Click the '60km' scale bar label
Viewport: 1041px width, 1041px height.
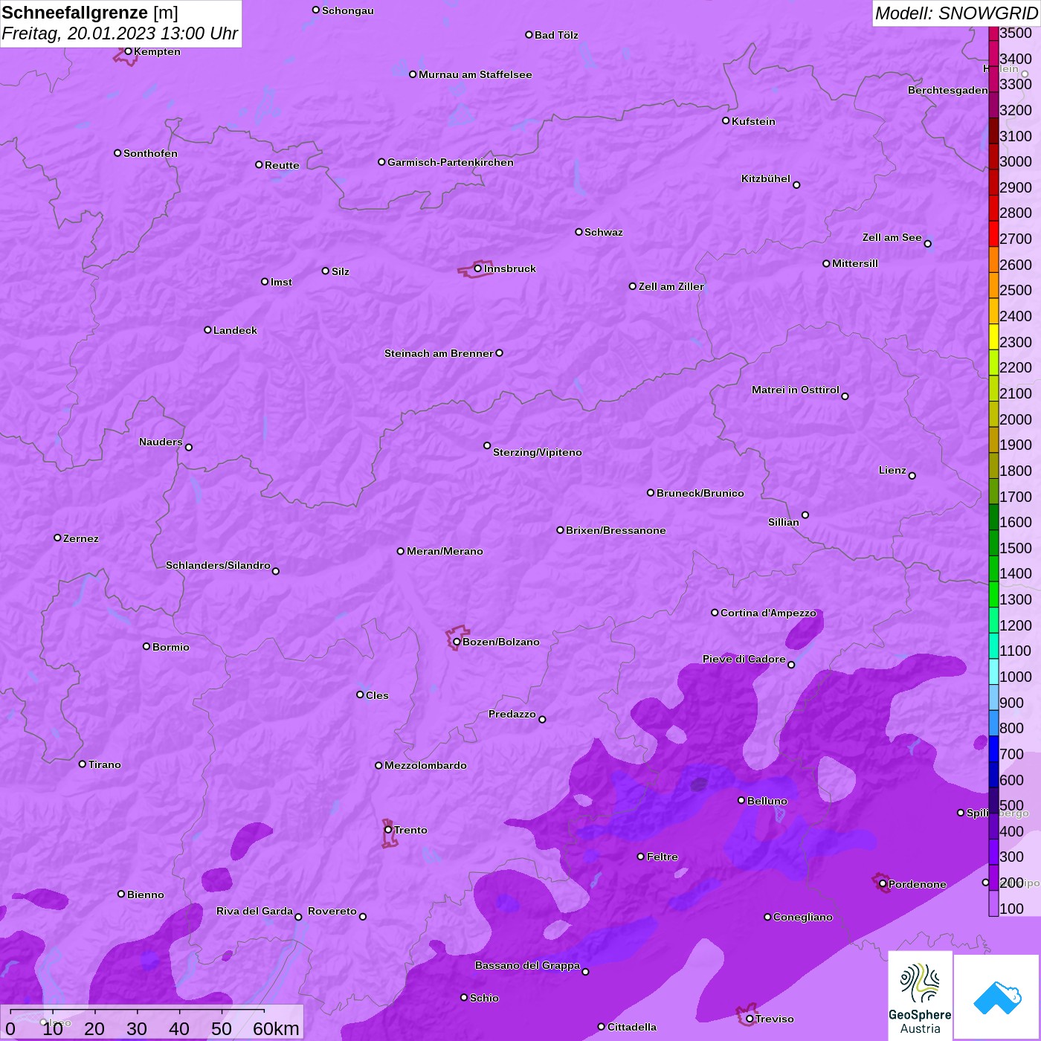point(276,1028)
